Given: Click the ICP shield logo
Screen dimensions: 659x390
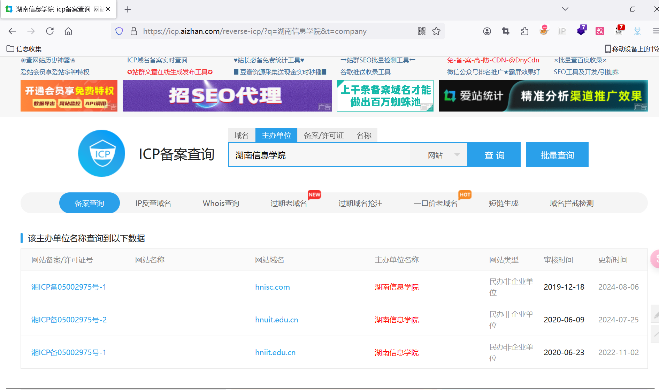Looking at the screenshot, I should tap(101, 153).
